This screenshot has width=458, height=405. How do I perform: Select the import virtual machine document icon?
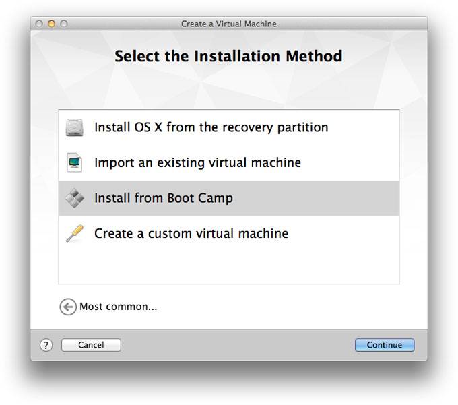coord(75,162)
